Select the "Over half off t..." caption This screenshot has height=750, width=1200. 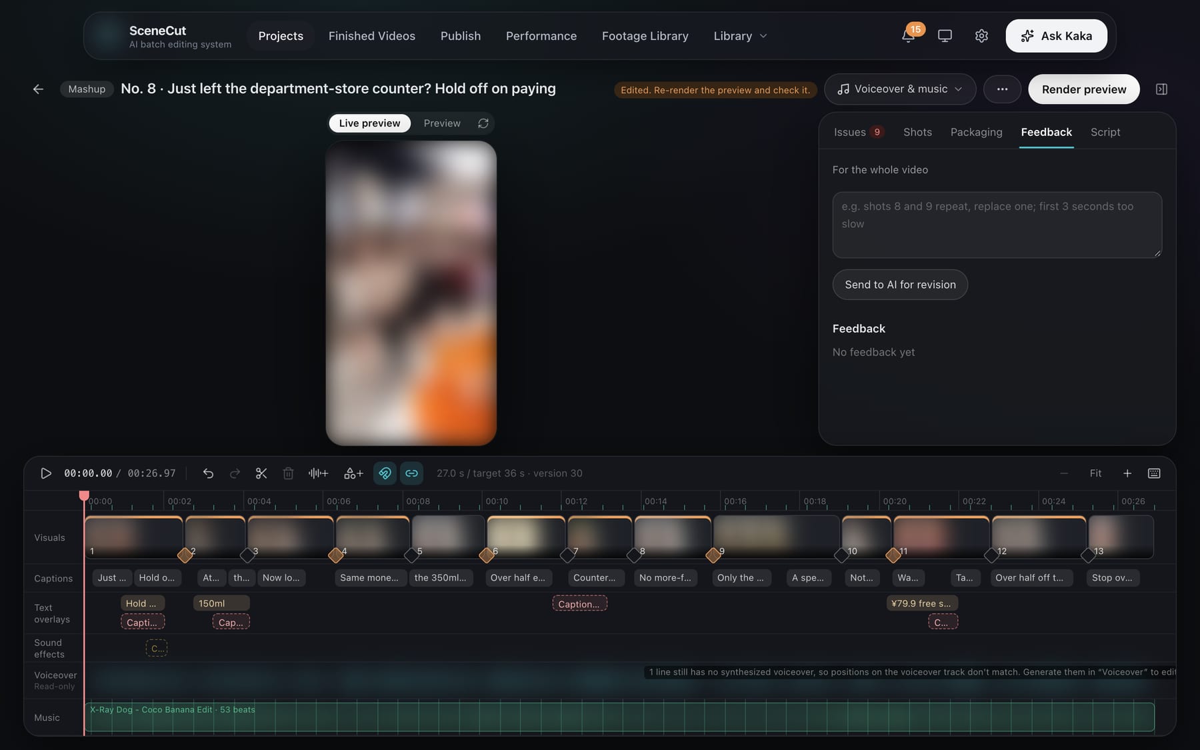point(1031,577)
